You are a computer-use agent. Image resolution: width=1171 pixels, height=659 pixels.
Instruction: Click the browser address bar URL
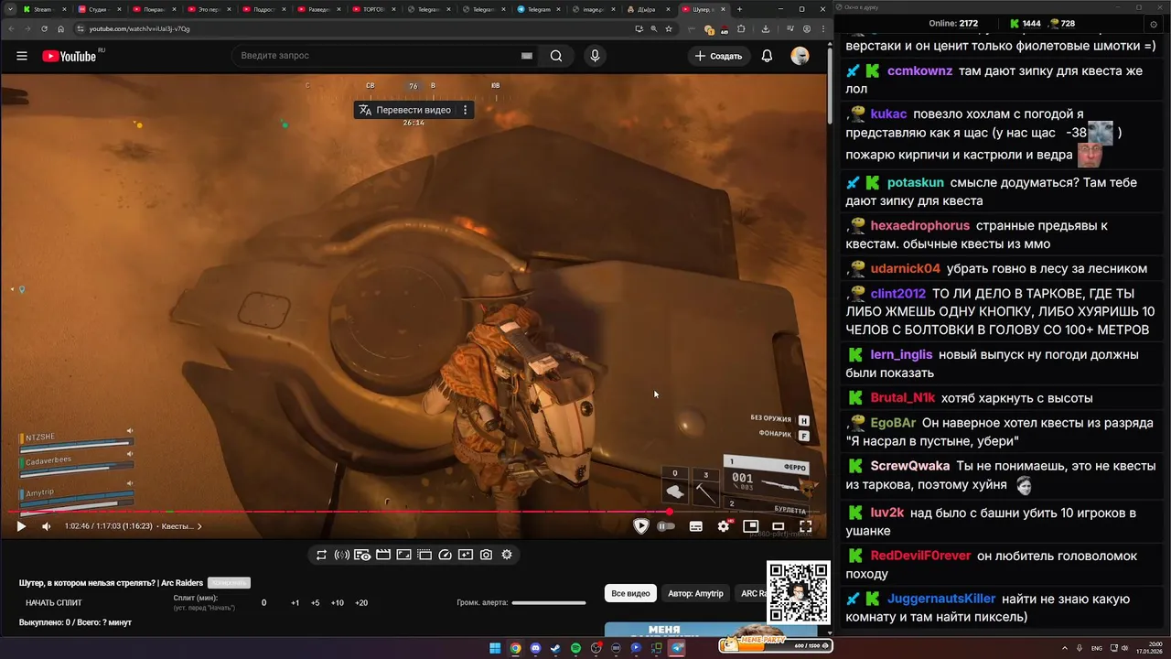pos(139,28)
